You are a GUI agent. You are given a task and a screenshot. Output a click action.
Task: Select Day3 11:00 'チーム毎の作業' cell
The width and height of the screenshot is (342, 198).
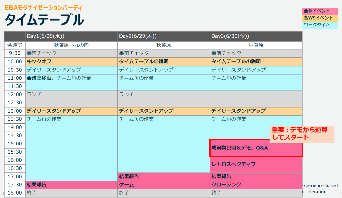(x=256, y=82)
